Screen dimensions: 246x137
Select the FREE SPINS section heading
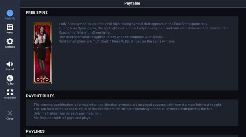37,13
